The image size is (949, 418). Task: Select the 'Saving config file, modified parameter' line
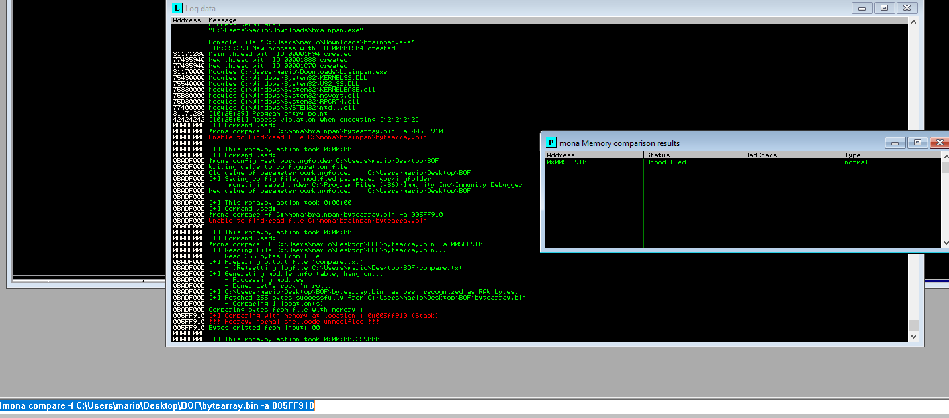[x=320, y=179]
